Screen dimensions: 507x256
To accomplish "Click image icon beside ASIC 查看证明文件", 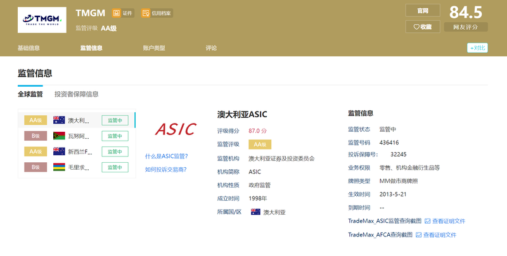I will [427, 221].
